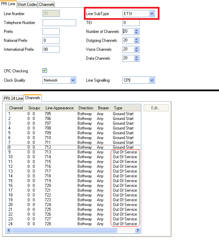The width and height of the screenshot is (219, 245).
Task: Select channel 6 row with appearance 710
Action: 74,138
